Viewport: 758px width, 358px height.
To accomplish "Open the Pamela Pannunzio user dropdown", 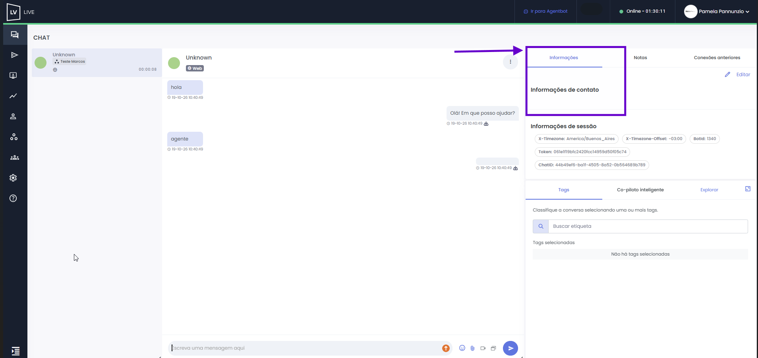I will point(716,12).
